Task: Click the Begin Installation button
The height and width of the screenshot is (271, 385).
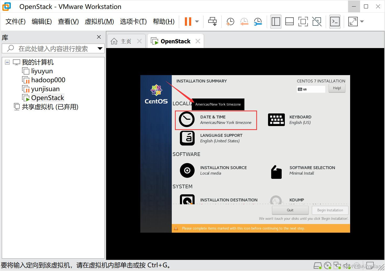Action: [330, 210]
